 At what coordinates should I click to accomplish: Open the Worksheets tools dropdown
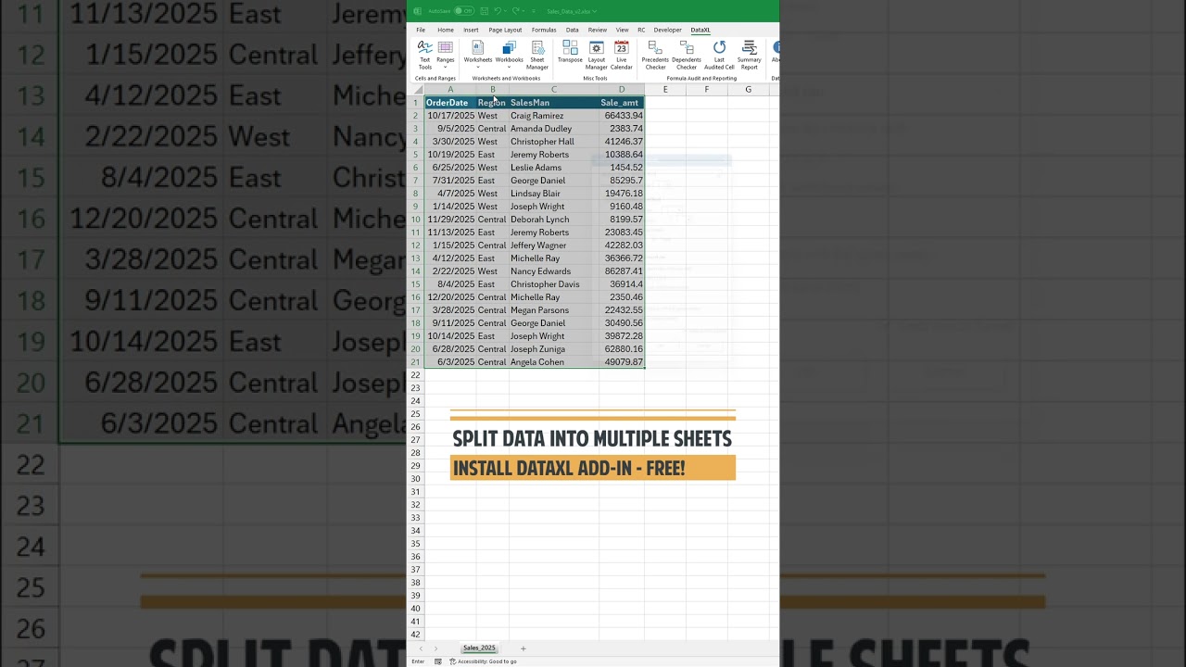click(478, 55)
